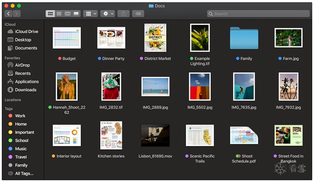Click the Share toolbar button
The width and height of the screenshot is (314, 182).
pyautogui.click(x=123, y=14)
